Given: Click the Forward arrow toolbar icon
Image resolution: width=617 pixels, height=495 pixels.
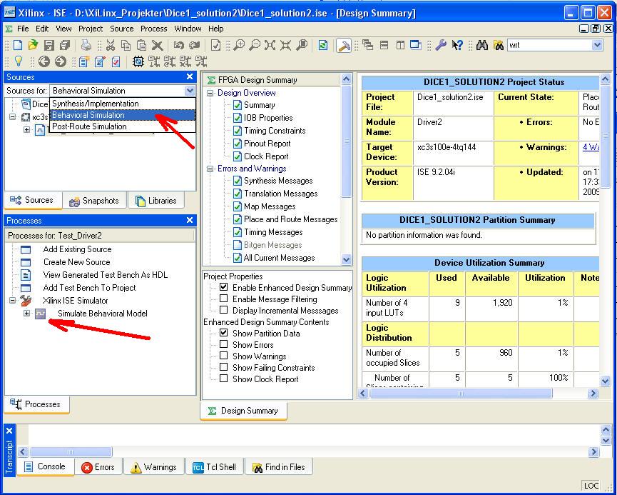Looking at the screenshot, I should (x=60, y=61).
